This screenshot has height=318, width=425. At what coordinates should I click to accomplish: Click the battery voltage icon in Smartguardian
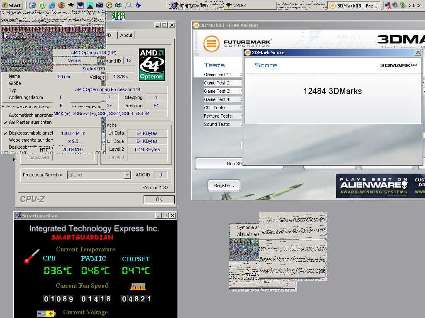pyautogui.click(x=46, y=313)
